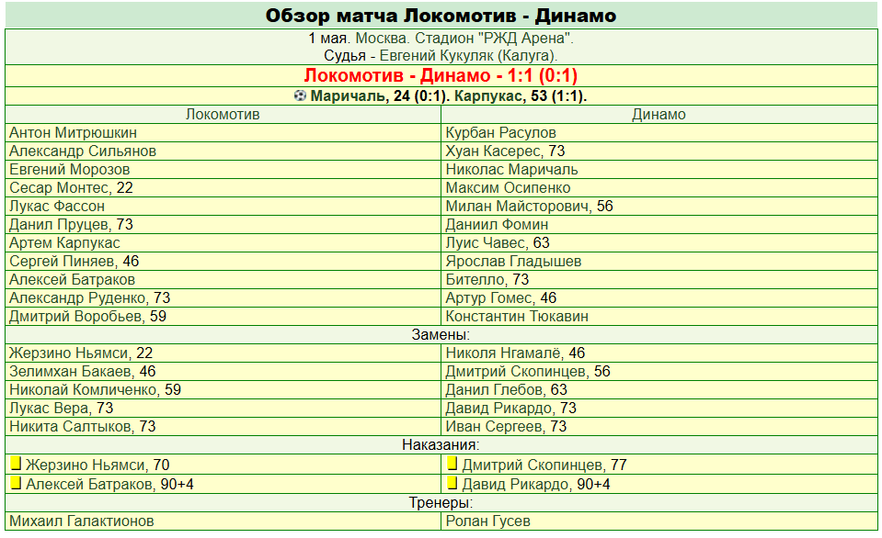
Task: Click booking text "Алексей Батраков, 90+4"
Action: pos(109,484)
